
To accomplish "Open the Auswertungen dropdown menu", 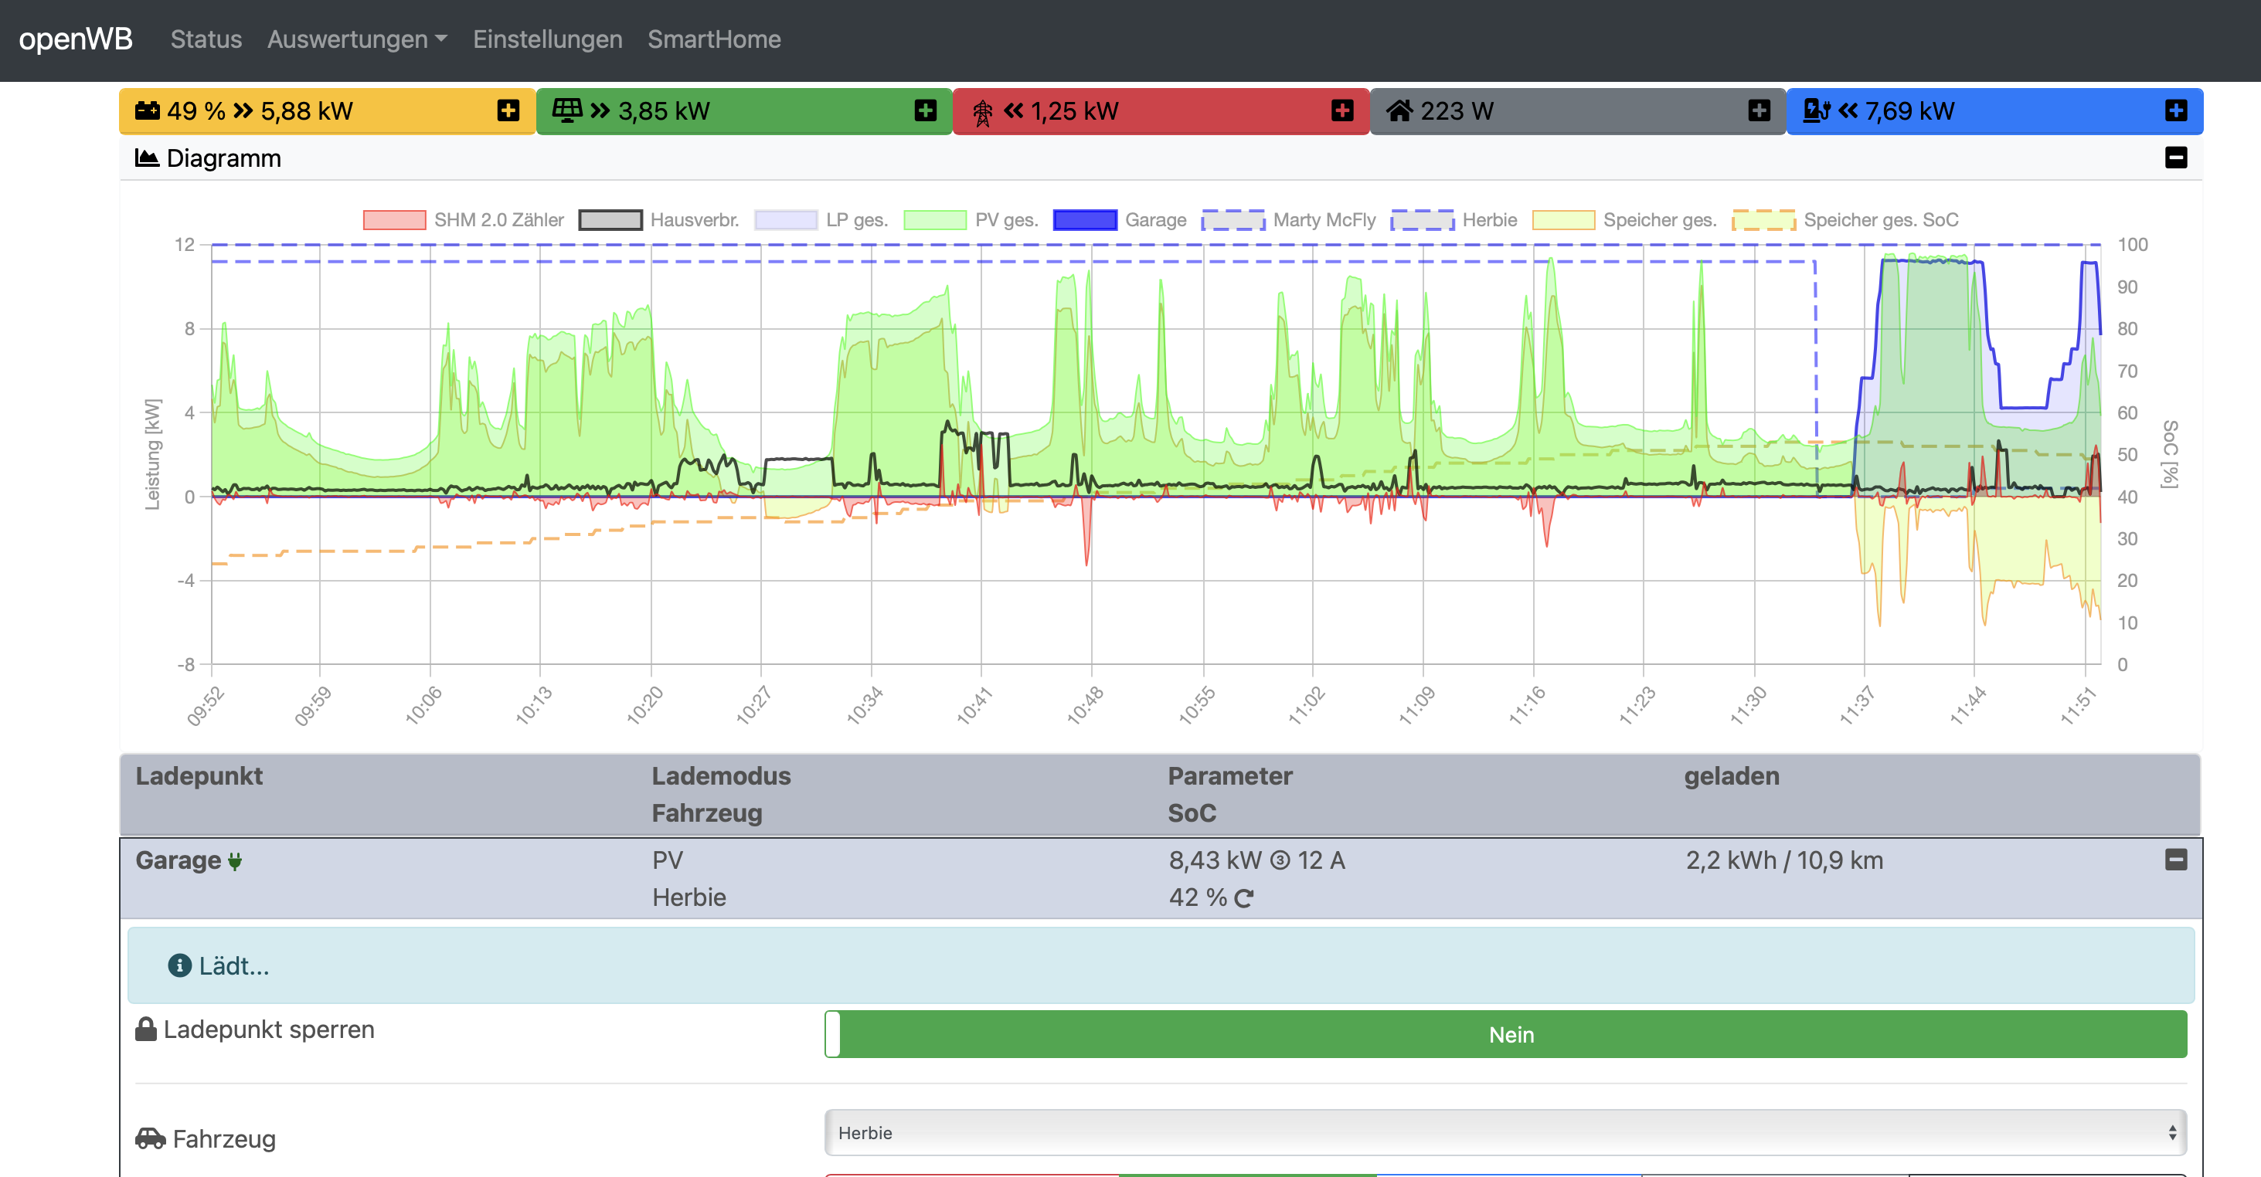I will pyautogui.click(x=356, y=39).
